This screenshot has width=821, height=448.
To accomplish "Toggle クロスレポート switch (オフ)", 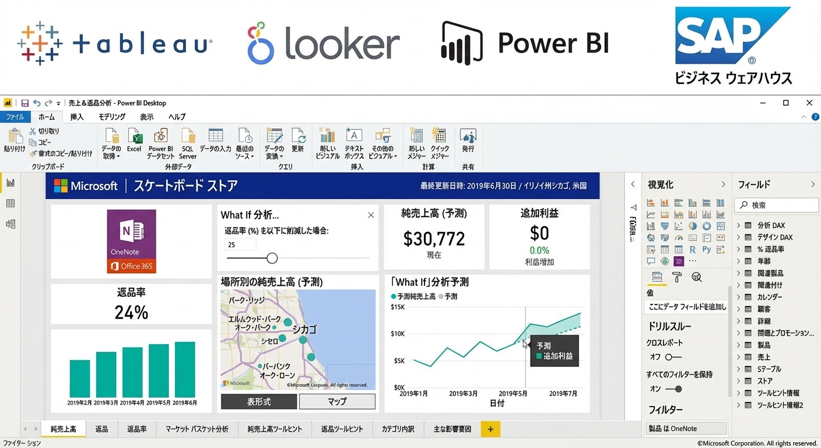I will point(673,357).
